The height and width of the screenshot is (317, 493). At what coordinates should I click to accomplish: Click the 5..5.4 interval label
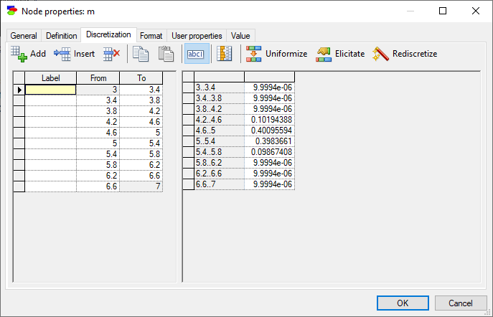(x=220, y=141)
